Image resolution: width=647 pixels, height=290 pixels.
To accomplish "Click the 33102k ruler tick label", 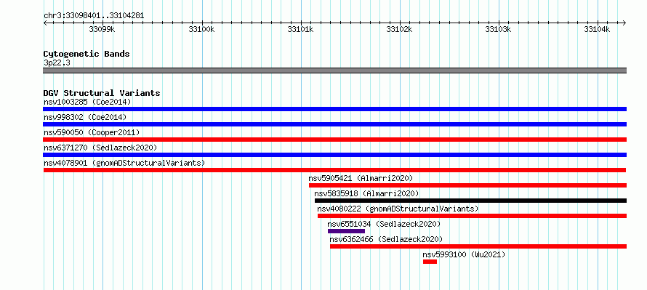I will pyautogui.click(x=399, y=30).
